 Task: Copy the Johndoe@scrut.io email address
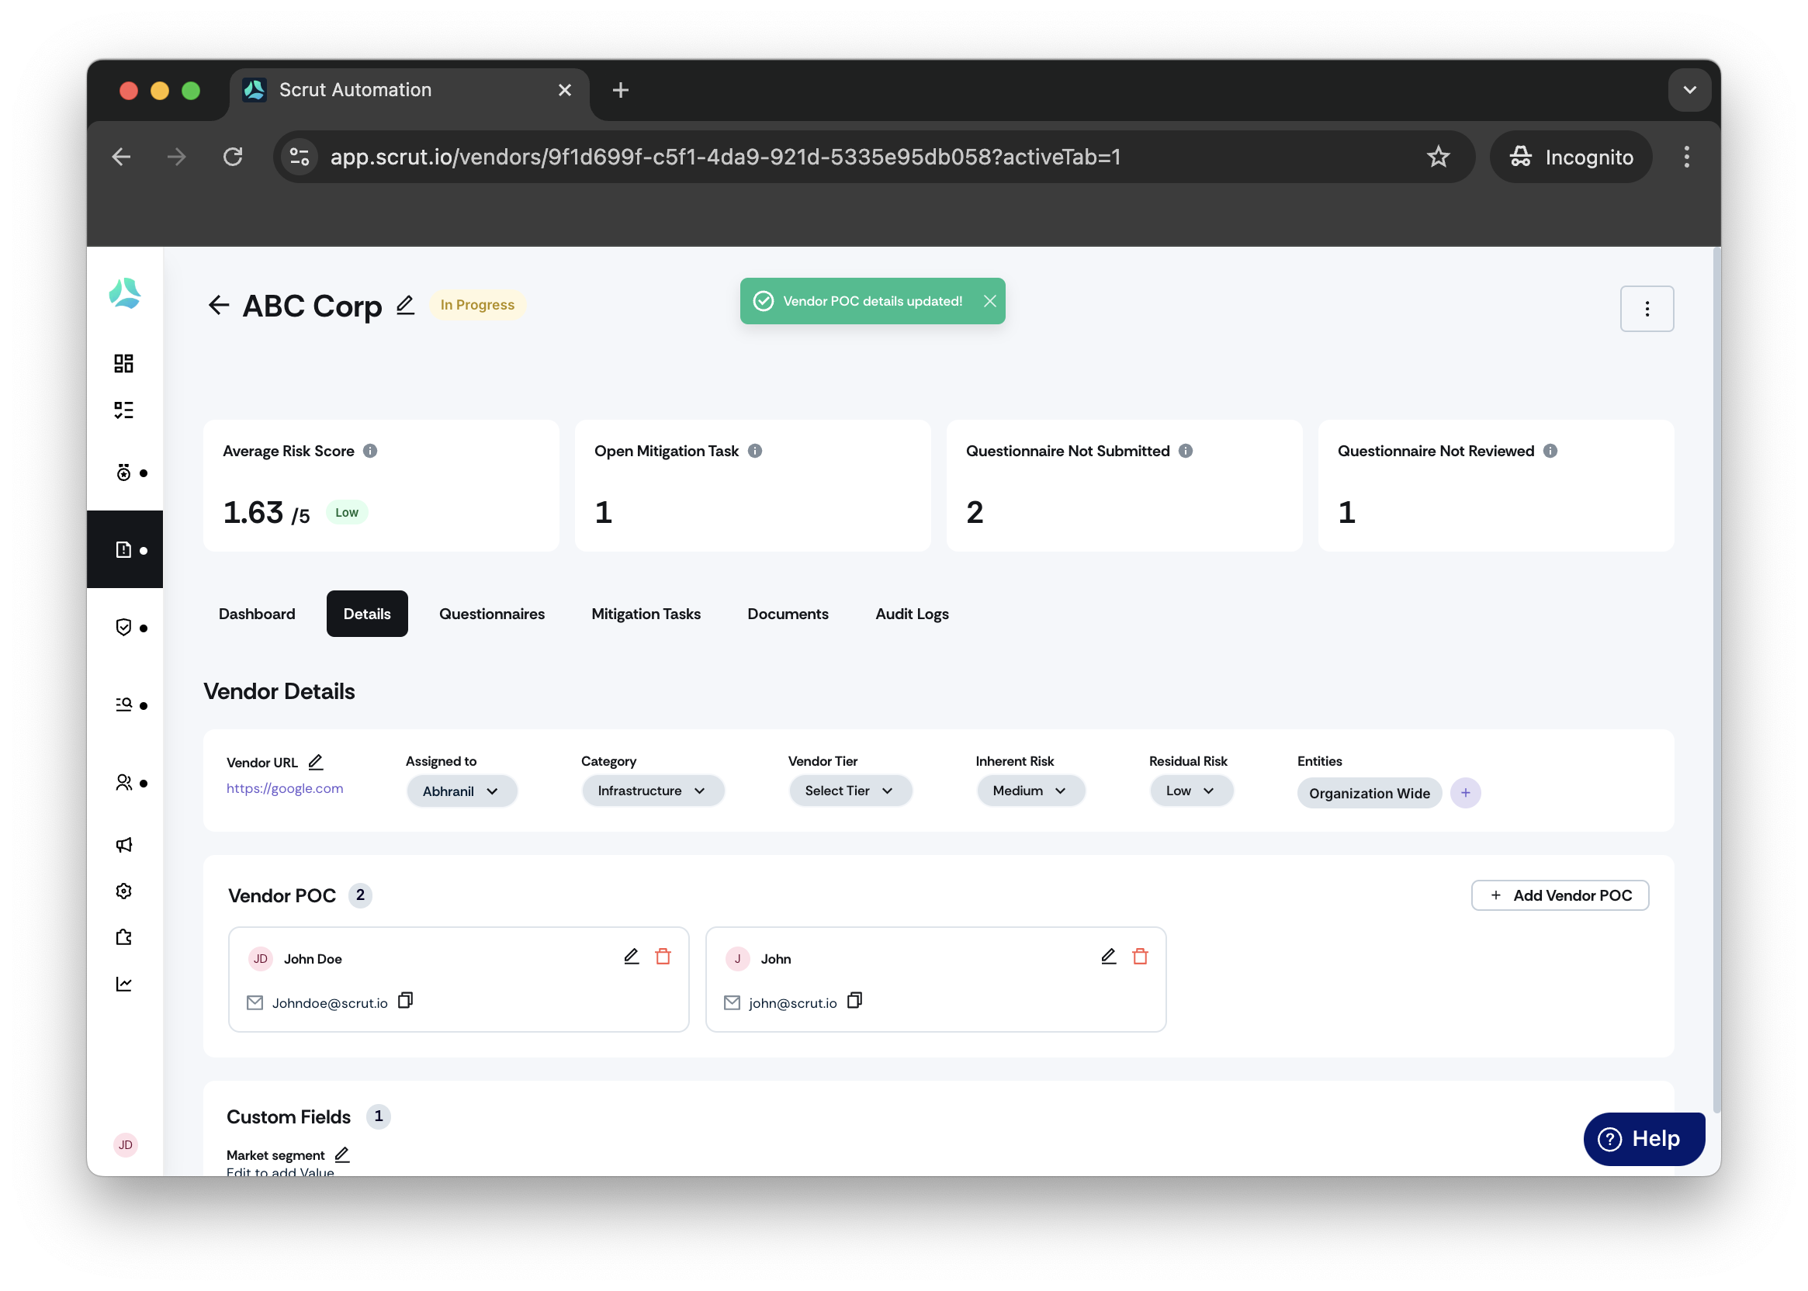click(406, 1000)
